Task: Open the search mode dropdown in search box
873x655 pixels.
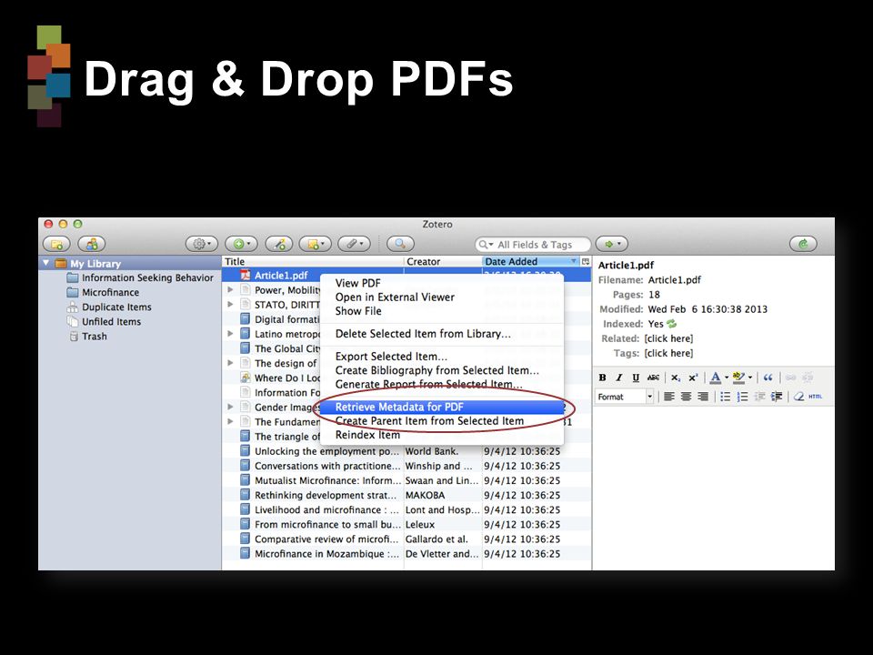Action: 486,245
